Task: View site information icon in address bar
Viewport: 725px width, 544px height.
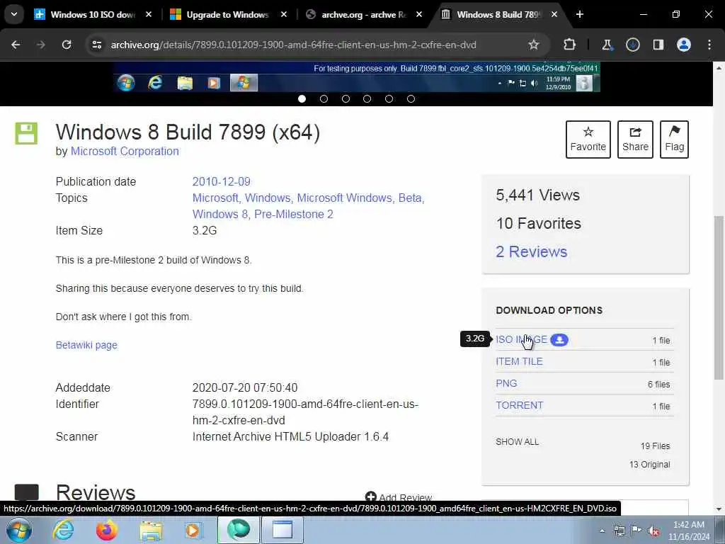Action: 96,45
